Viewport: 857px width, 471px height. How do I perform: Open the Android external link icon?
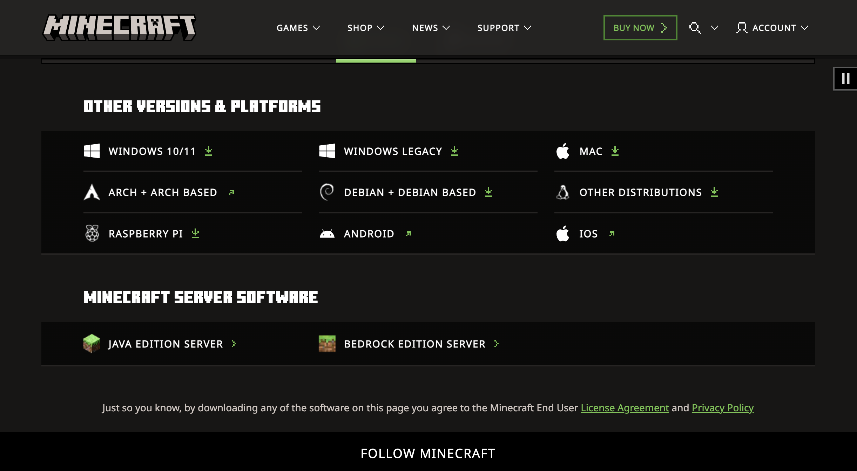[x=408, y=234]
